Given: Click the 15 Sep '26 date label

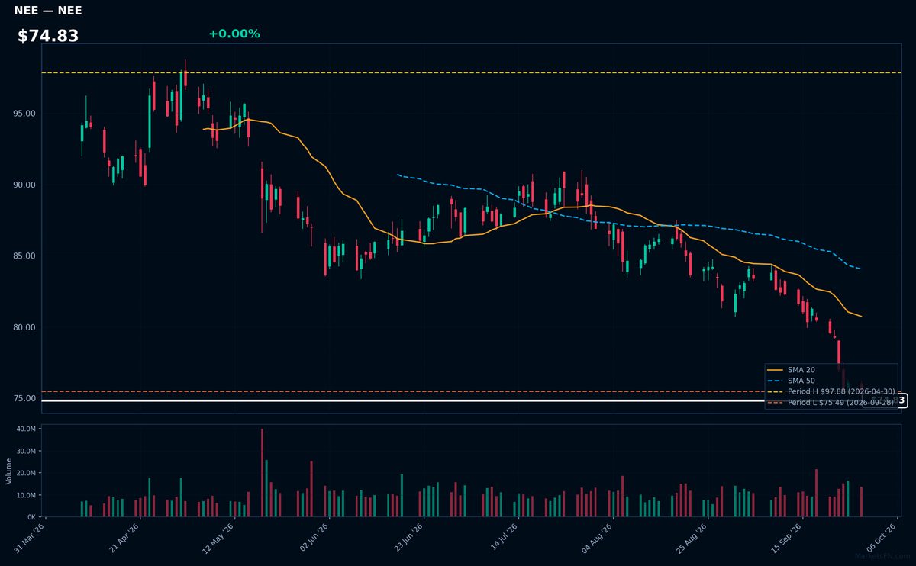Looking at the screenshot, I should click(786, 538).
